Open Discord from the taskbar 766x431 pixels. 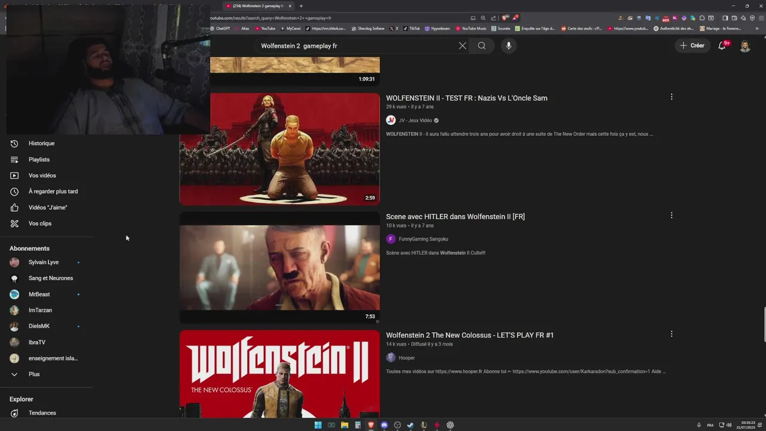(x=384, y=425)
